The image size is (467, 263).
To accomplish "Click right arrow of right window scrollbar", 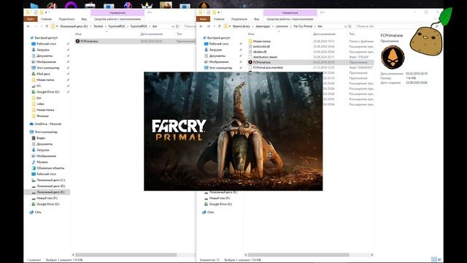I will 371,255.
